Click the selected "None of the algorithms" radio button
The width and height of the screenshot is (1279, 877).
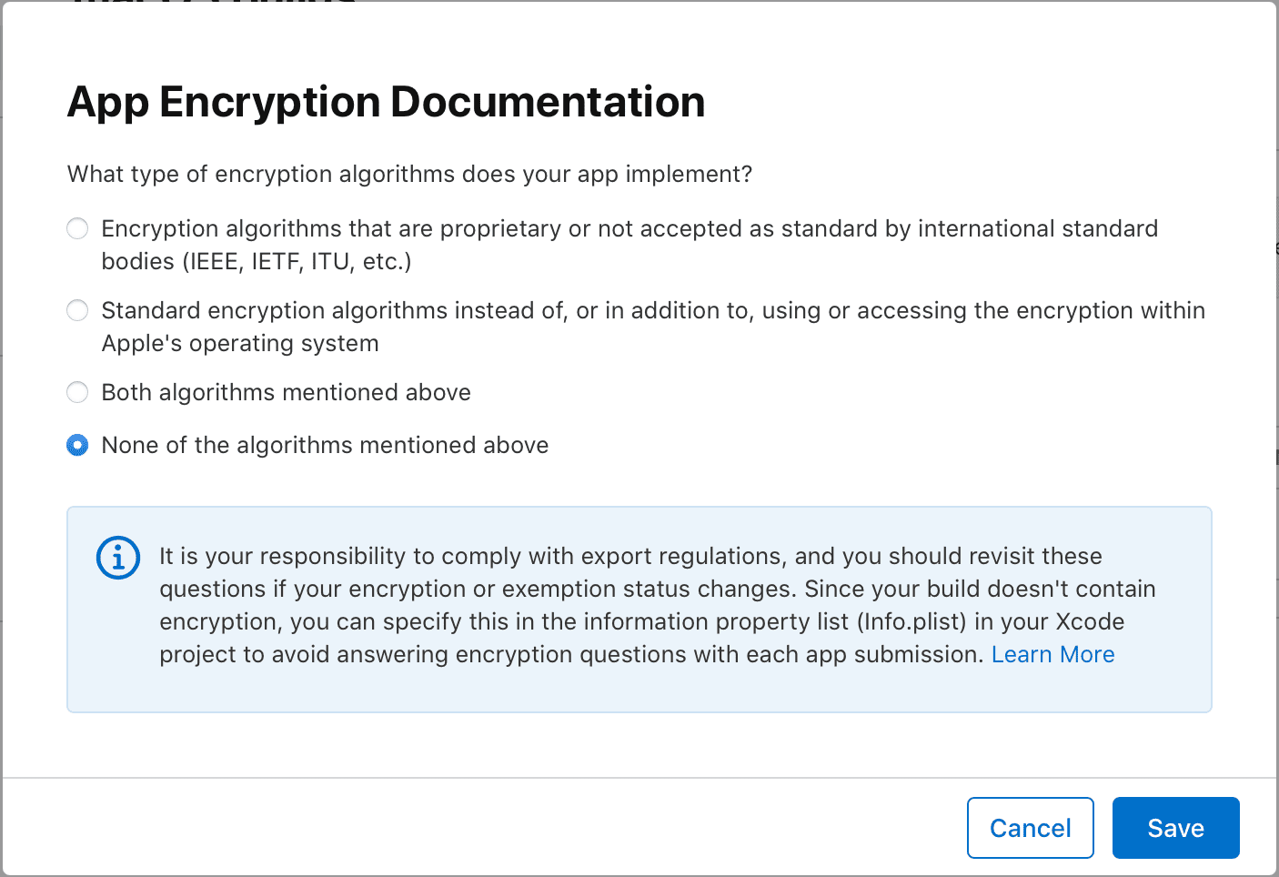tap(78, 445)
